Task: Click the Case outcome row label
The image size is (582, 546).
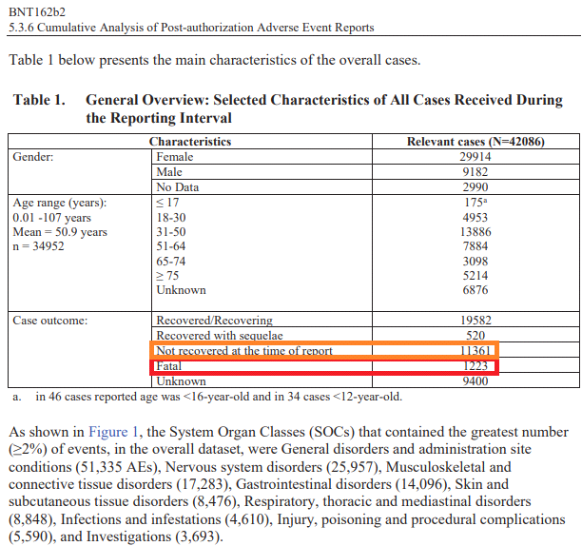Action: pyautogui.click(x=49, y=321)
